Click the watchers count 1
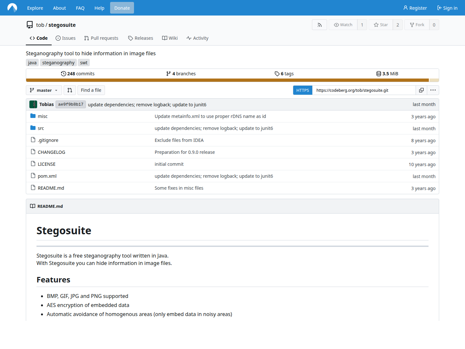 (362, 25)
